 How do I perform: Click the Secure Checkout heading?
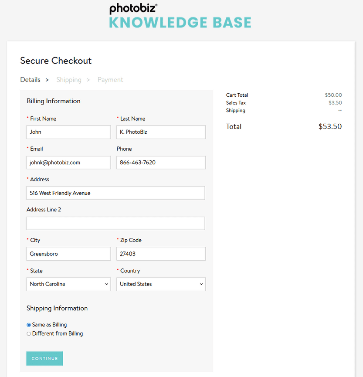click(x=56, y=61)
